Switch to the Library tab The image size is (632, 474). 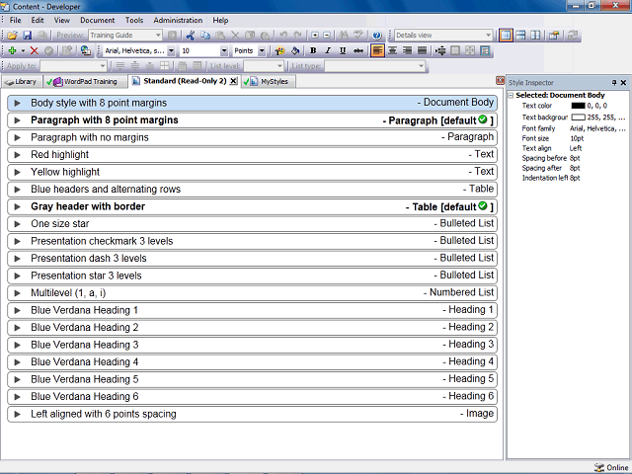pos(22,82)
